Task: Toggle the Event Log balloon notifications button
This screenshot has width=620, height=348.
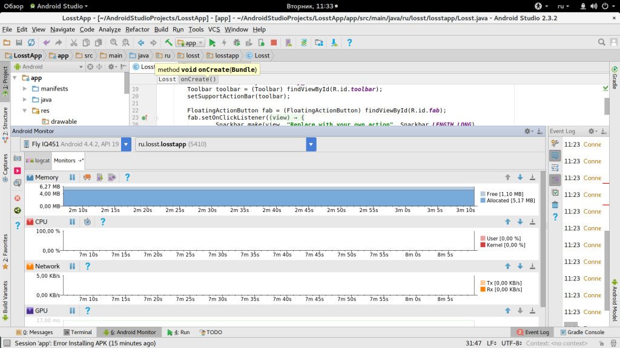Action: pyautogui.click(x=555, y=155)
